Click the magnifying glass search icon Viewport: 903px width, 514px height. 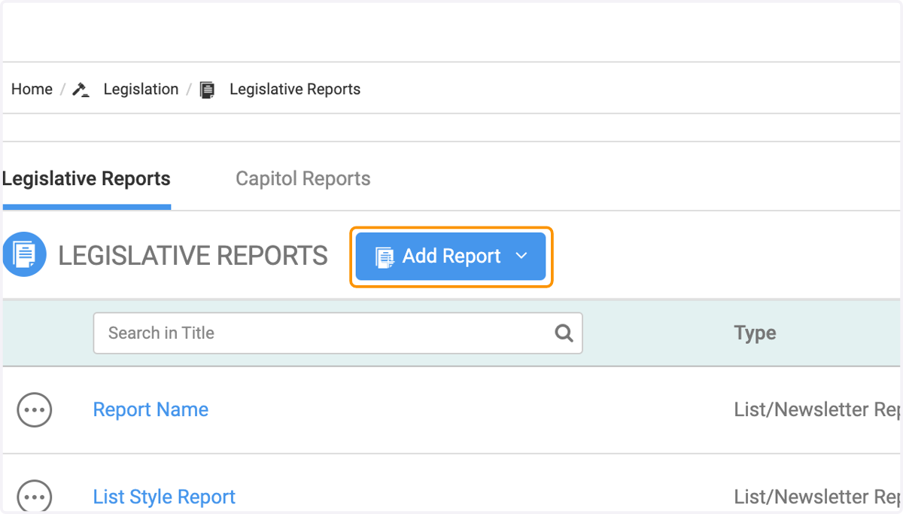pyautogui.click(x=564, y=333)
